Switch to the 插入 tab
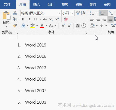The image size is (116, 110). (x=37, y=4)
